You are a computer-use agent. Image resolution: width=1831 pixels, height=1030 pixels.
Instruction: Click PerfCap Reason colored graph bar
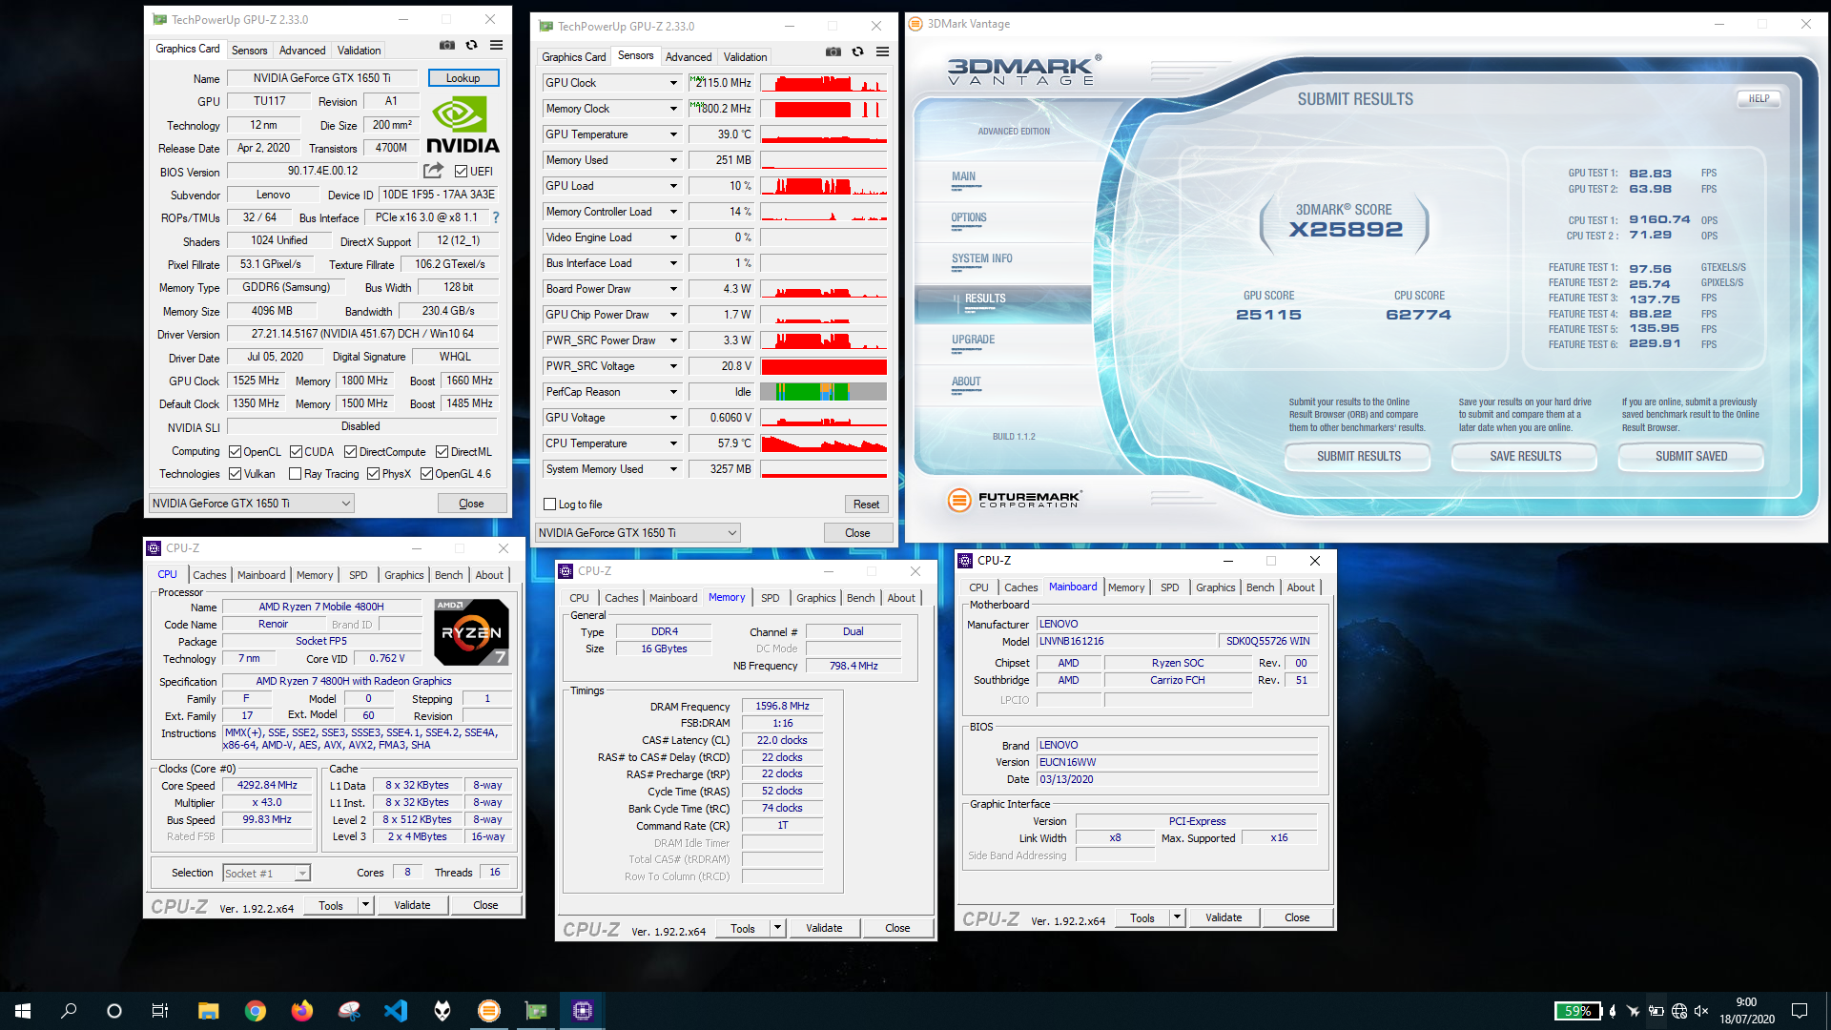click(x=824, y=392)
